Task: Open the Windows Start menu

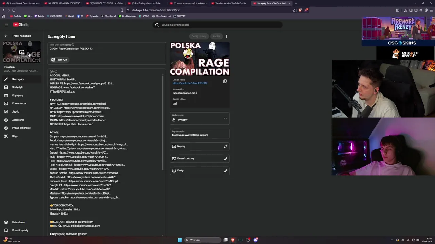Action: pos(180,240)
